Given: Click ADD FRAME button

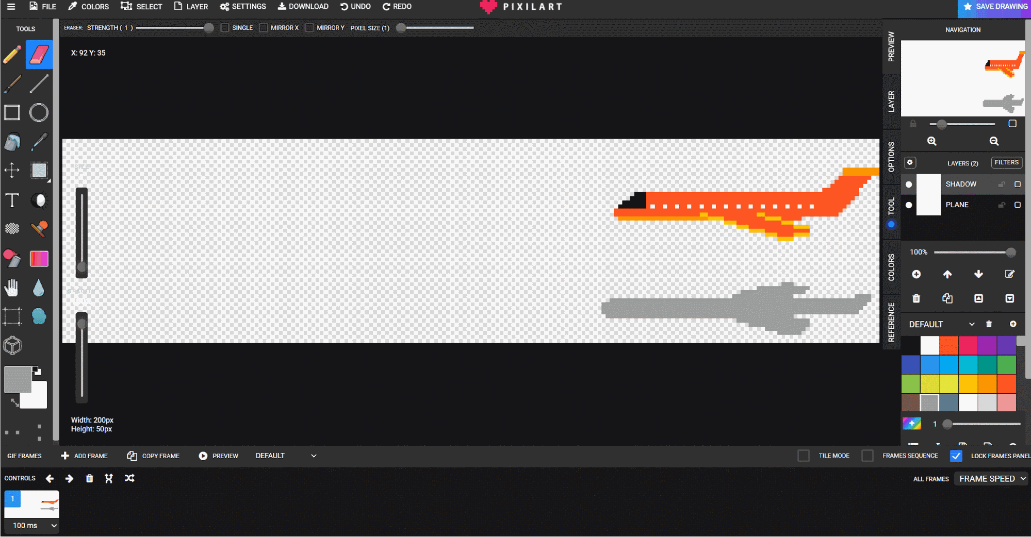Looking at the screenshot, I should [84, 456].
